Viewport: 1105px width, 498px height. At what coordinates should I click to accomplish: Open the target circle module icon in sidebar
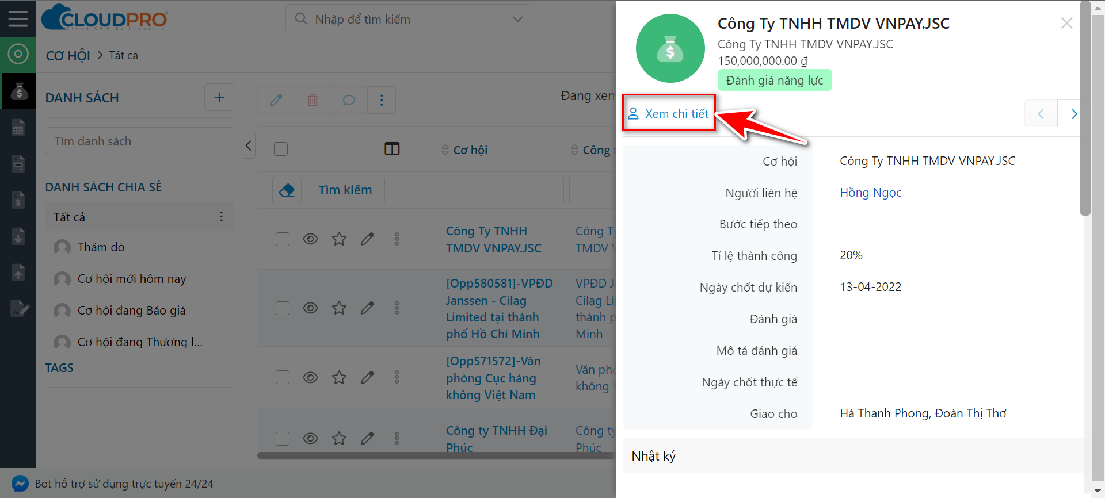click(x=18, y=55)
